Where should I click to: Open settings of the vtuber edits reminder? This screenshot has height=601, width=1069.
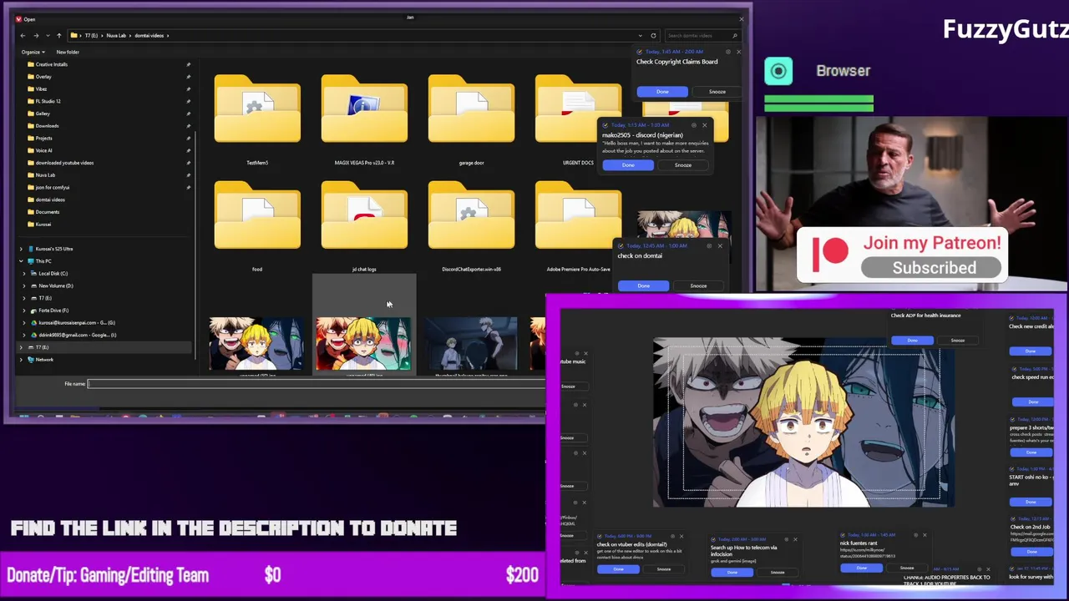click(671, 536)
